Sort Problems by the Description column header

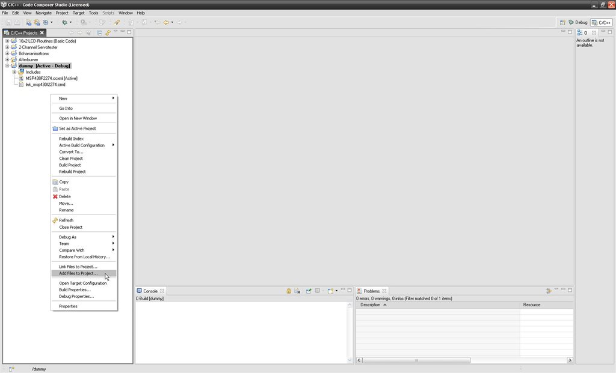pyautogui.click(x=438, y=305)
